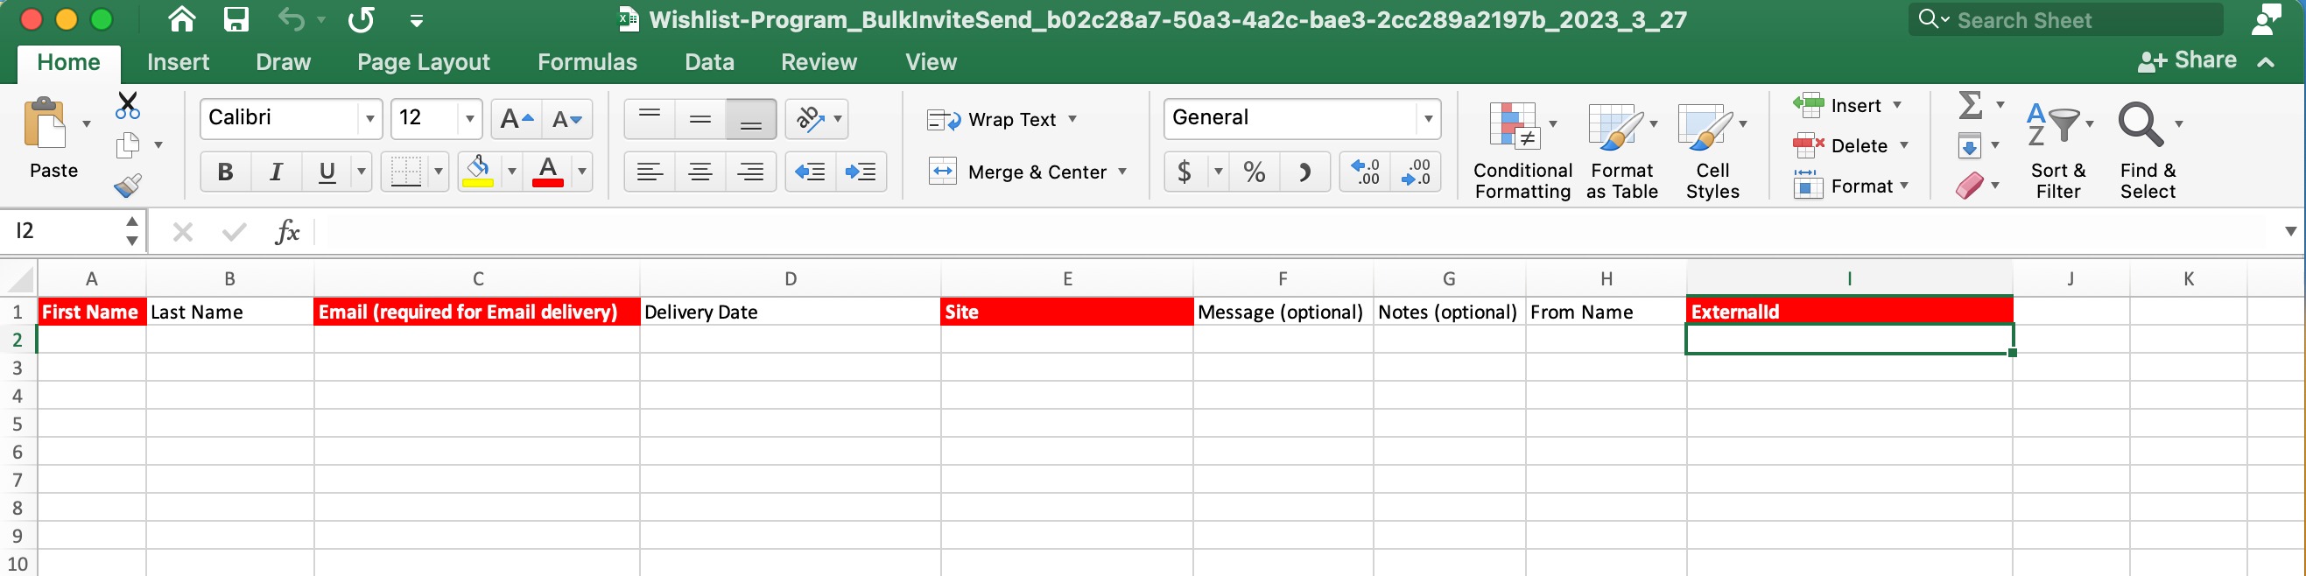Open font color palette dropdown arrow

tap(582, 172)
